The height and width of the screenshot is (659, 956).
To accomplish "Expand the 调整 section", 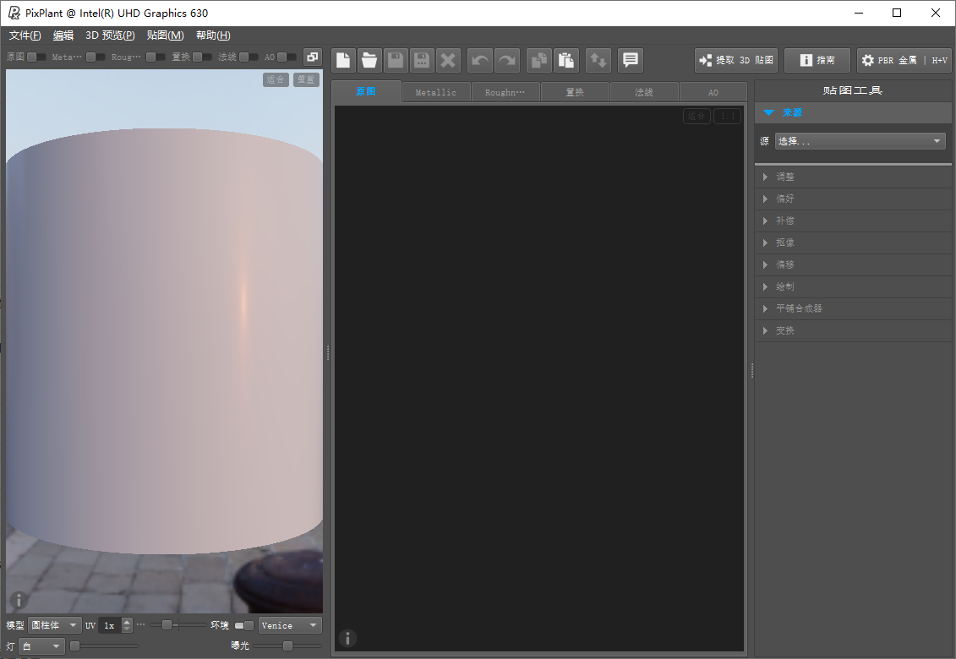I will point(785,177).
